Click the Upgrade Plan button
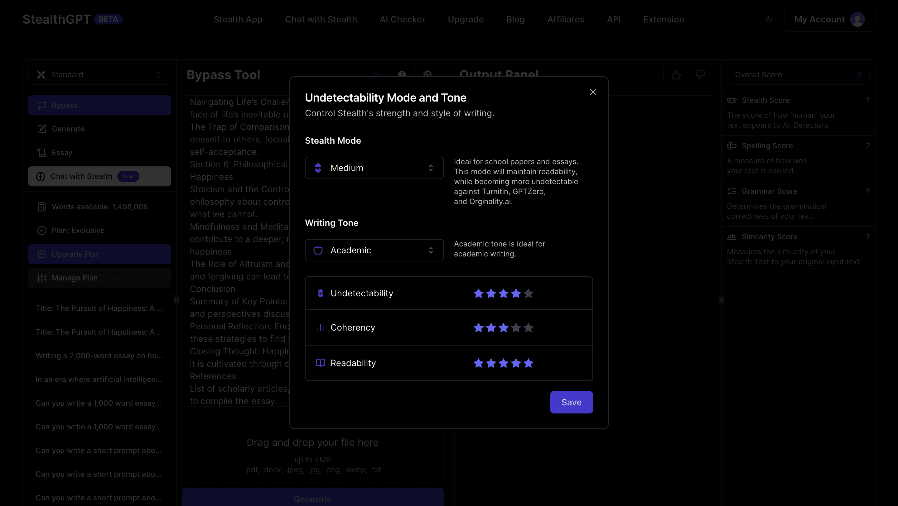 (x=99, y=254)
